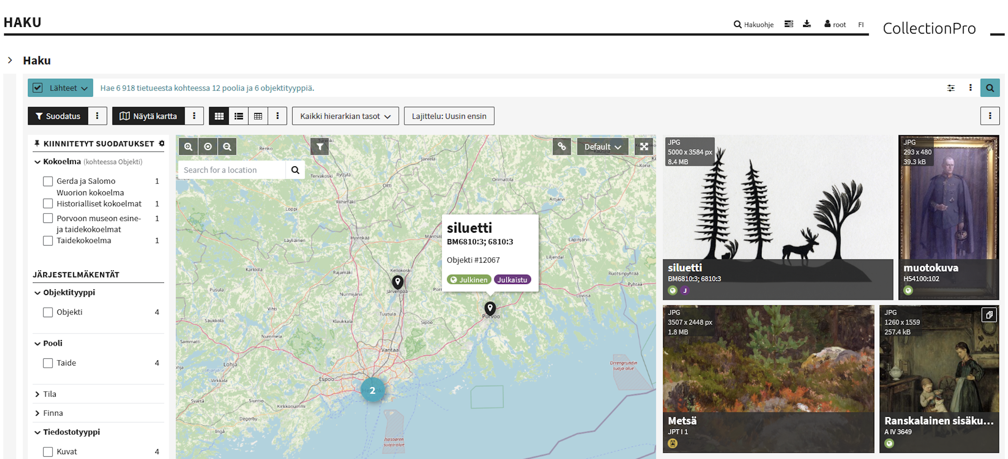Image resolution: width=1008 pixels, height=459 pixels.
Task: Open three-dot menu next to Suodatus
Action: 97,116
